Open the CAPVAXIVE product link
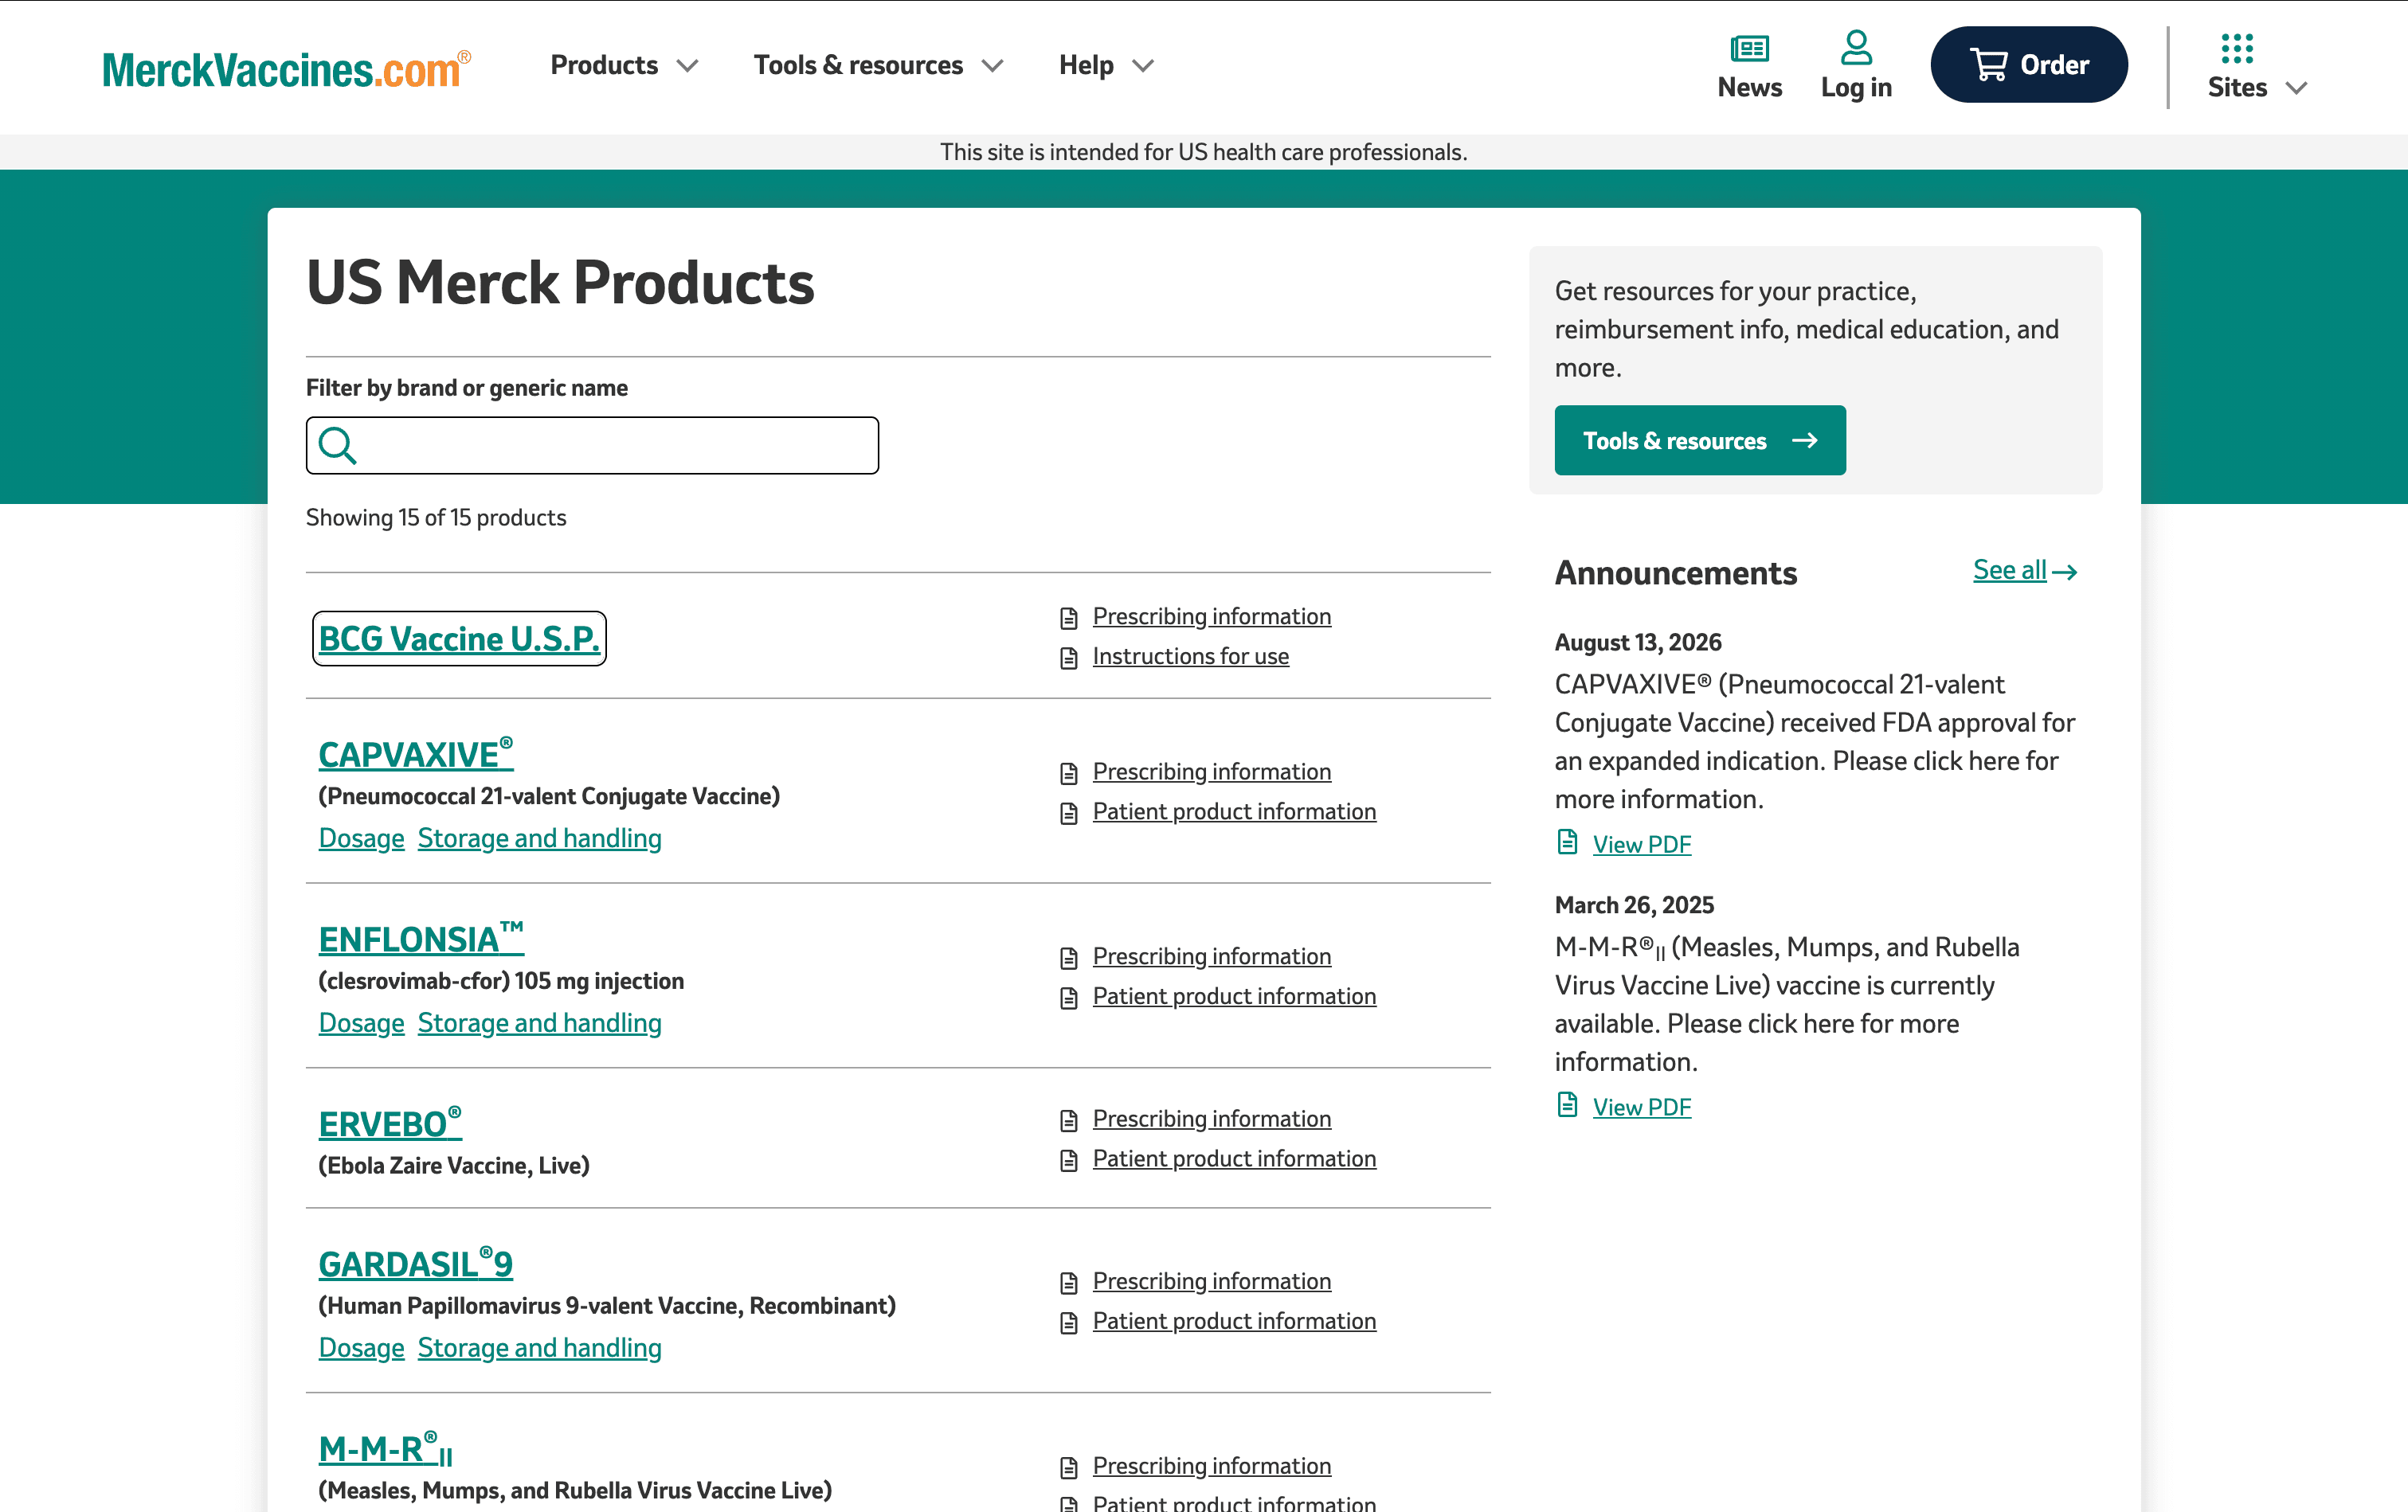The width and height of the screenshot is (2408, 1512). point(416,753)
